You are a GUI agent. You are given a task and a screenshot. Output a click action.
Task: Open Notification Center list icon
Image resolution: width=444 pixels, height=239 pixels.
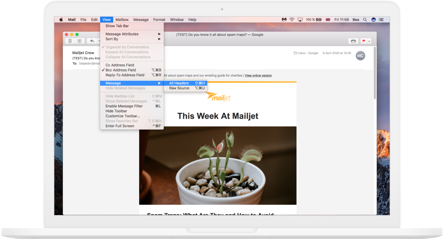[x=381, y=20]
